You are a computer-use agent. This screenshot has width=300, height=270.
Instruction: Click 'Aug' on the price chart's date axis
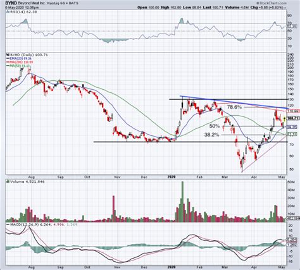pyautogui.click(x=31, y=177)
